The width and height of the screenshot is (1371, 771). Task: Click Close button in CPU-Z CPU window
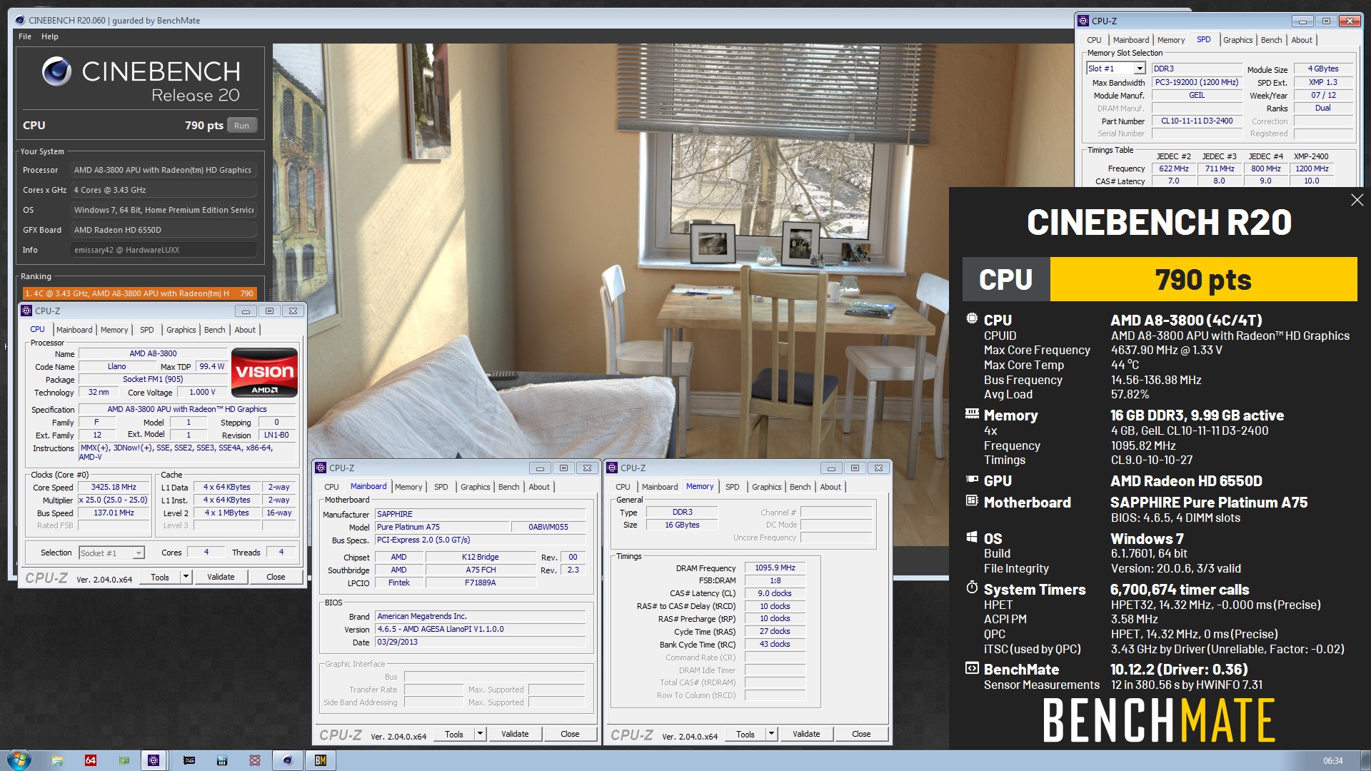coord(276,577)
